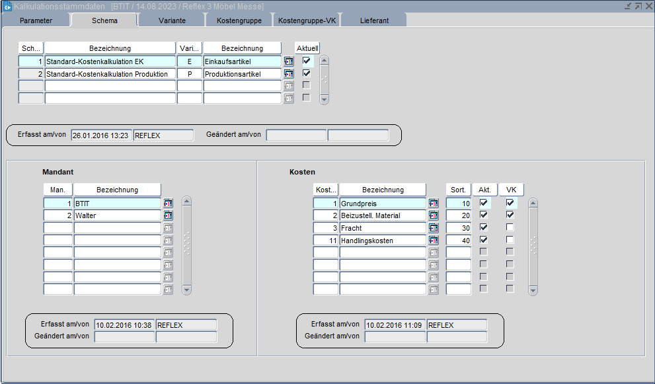Open detail icon for Handlingskosten row
Viewport: 655px width, 384px height.
click(434, 241)
